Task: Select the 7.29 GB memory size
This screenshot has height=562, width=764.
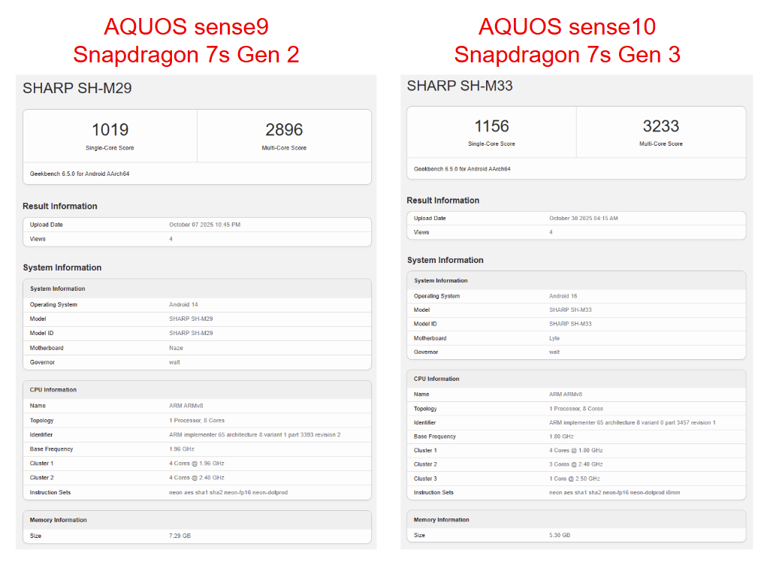Action: [180, 536]
